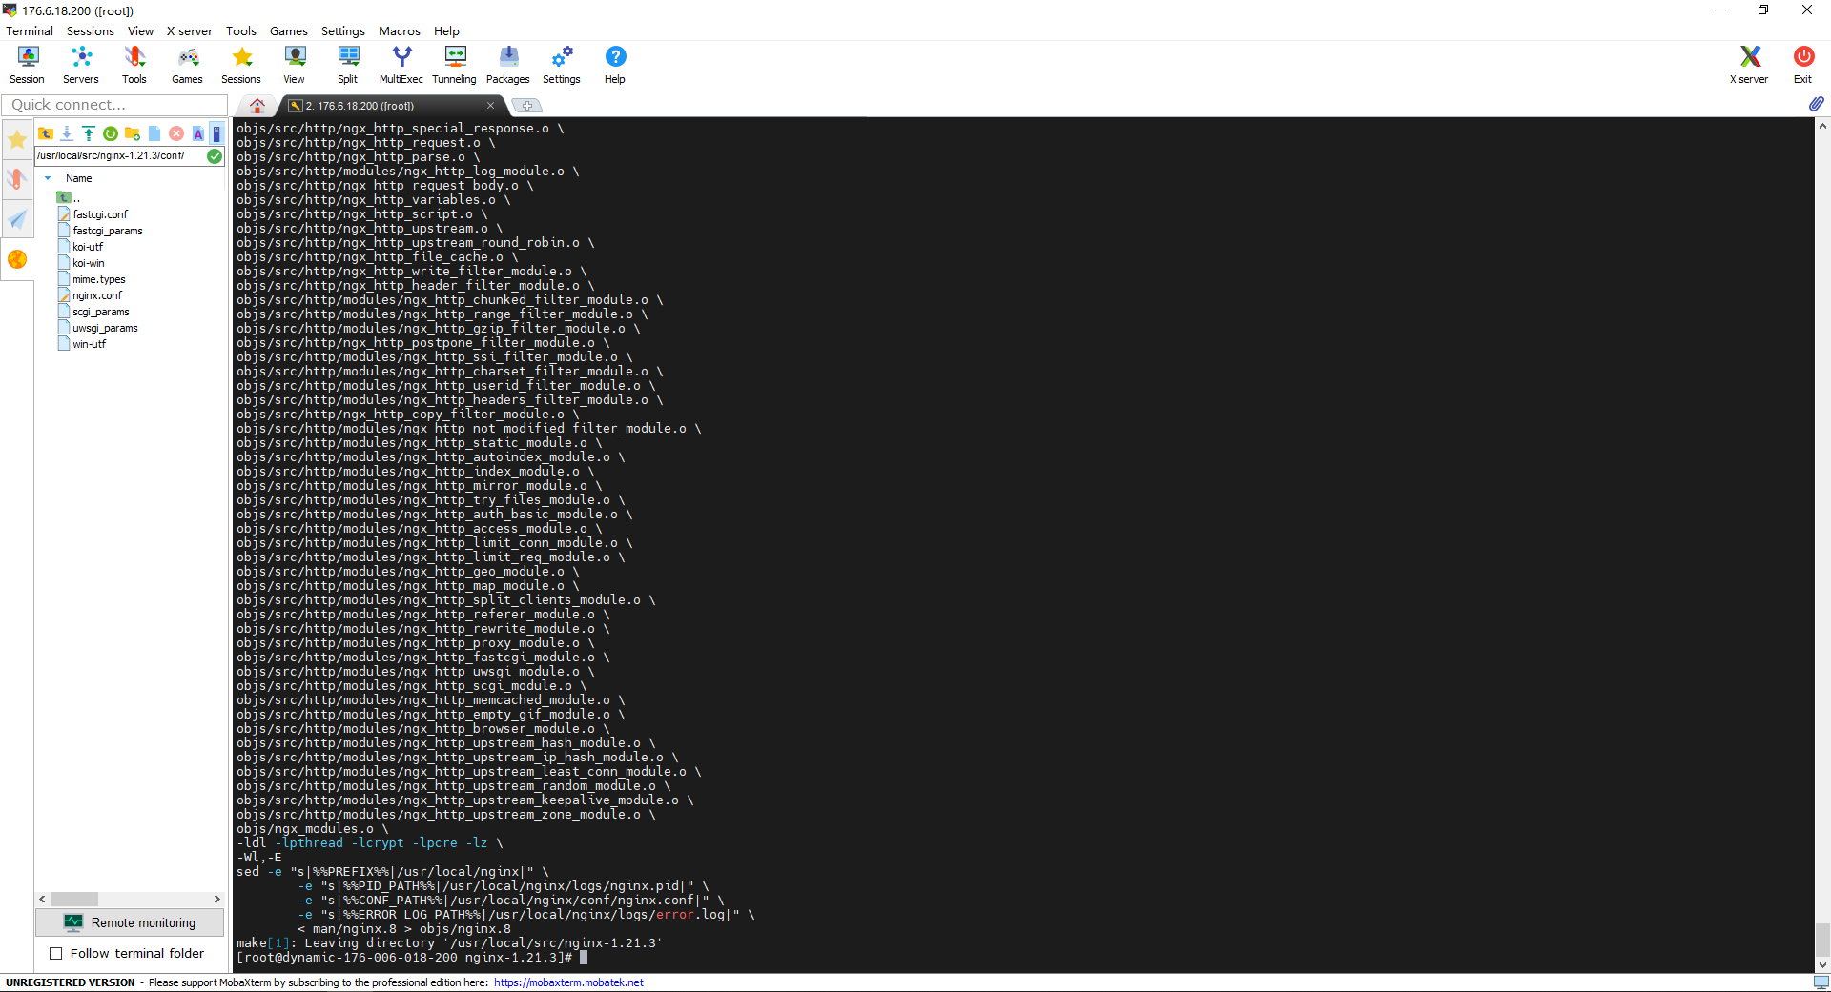Click the paperclip icon at top right
The width and height of the screenshot is (1831, 992).
1816,104
